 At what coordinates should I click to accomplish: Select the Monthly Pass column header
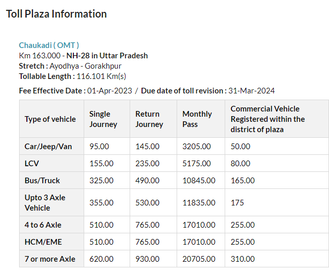pyautogui.click(x=197, y=119)
